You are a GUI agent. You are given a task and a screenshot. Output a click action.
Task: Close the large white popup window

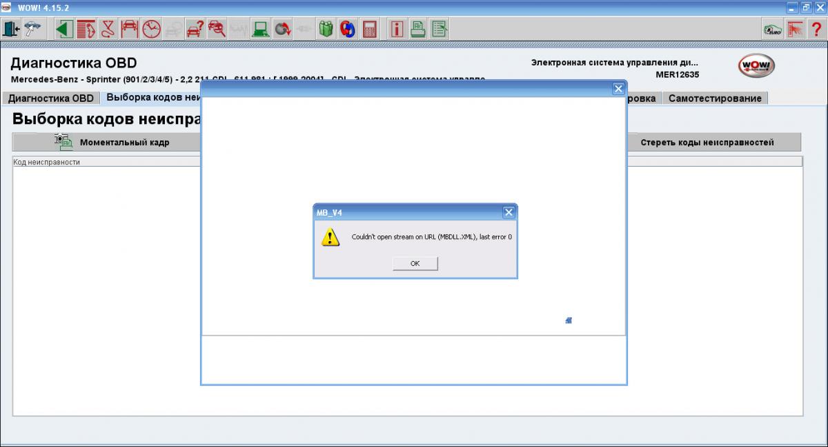pos(618,88)
